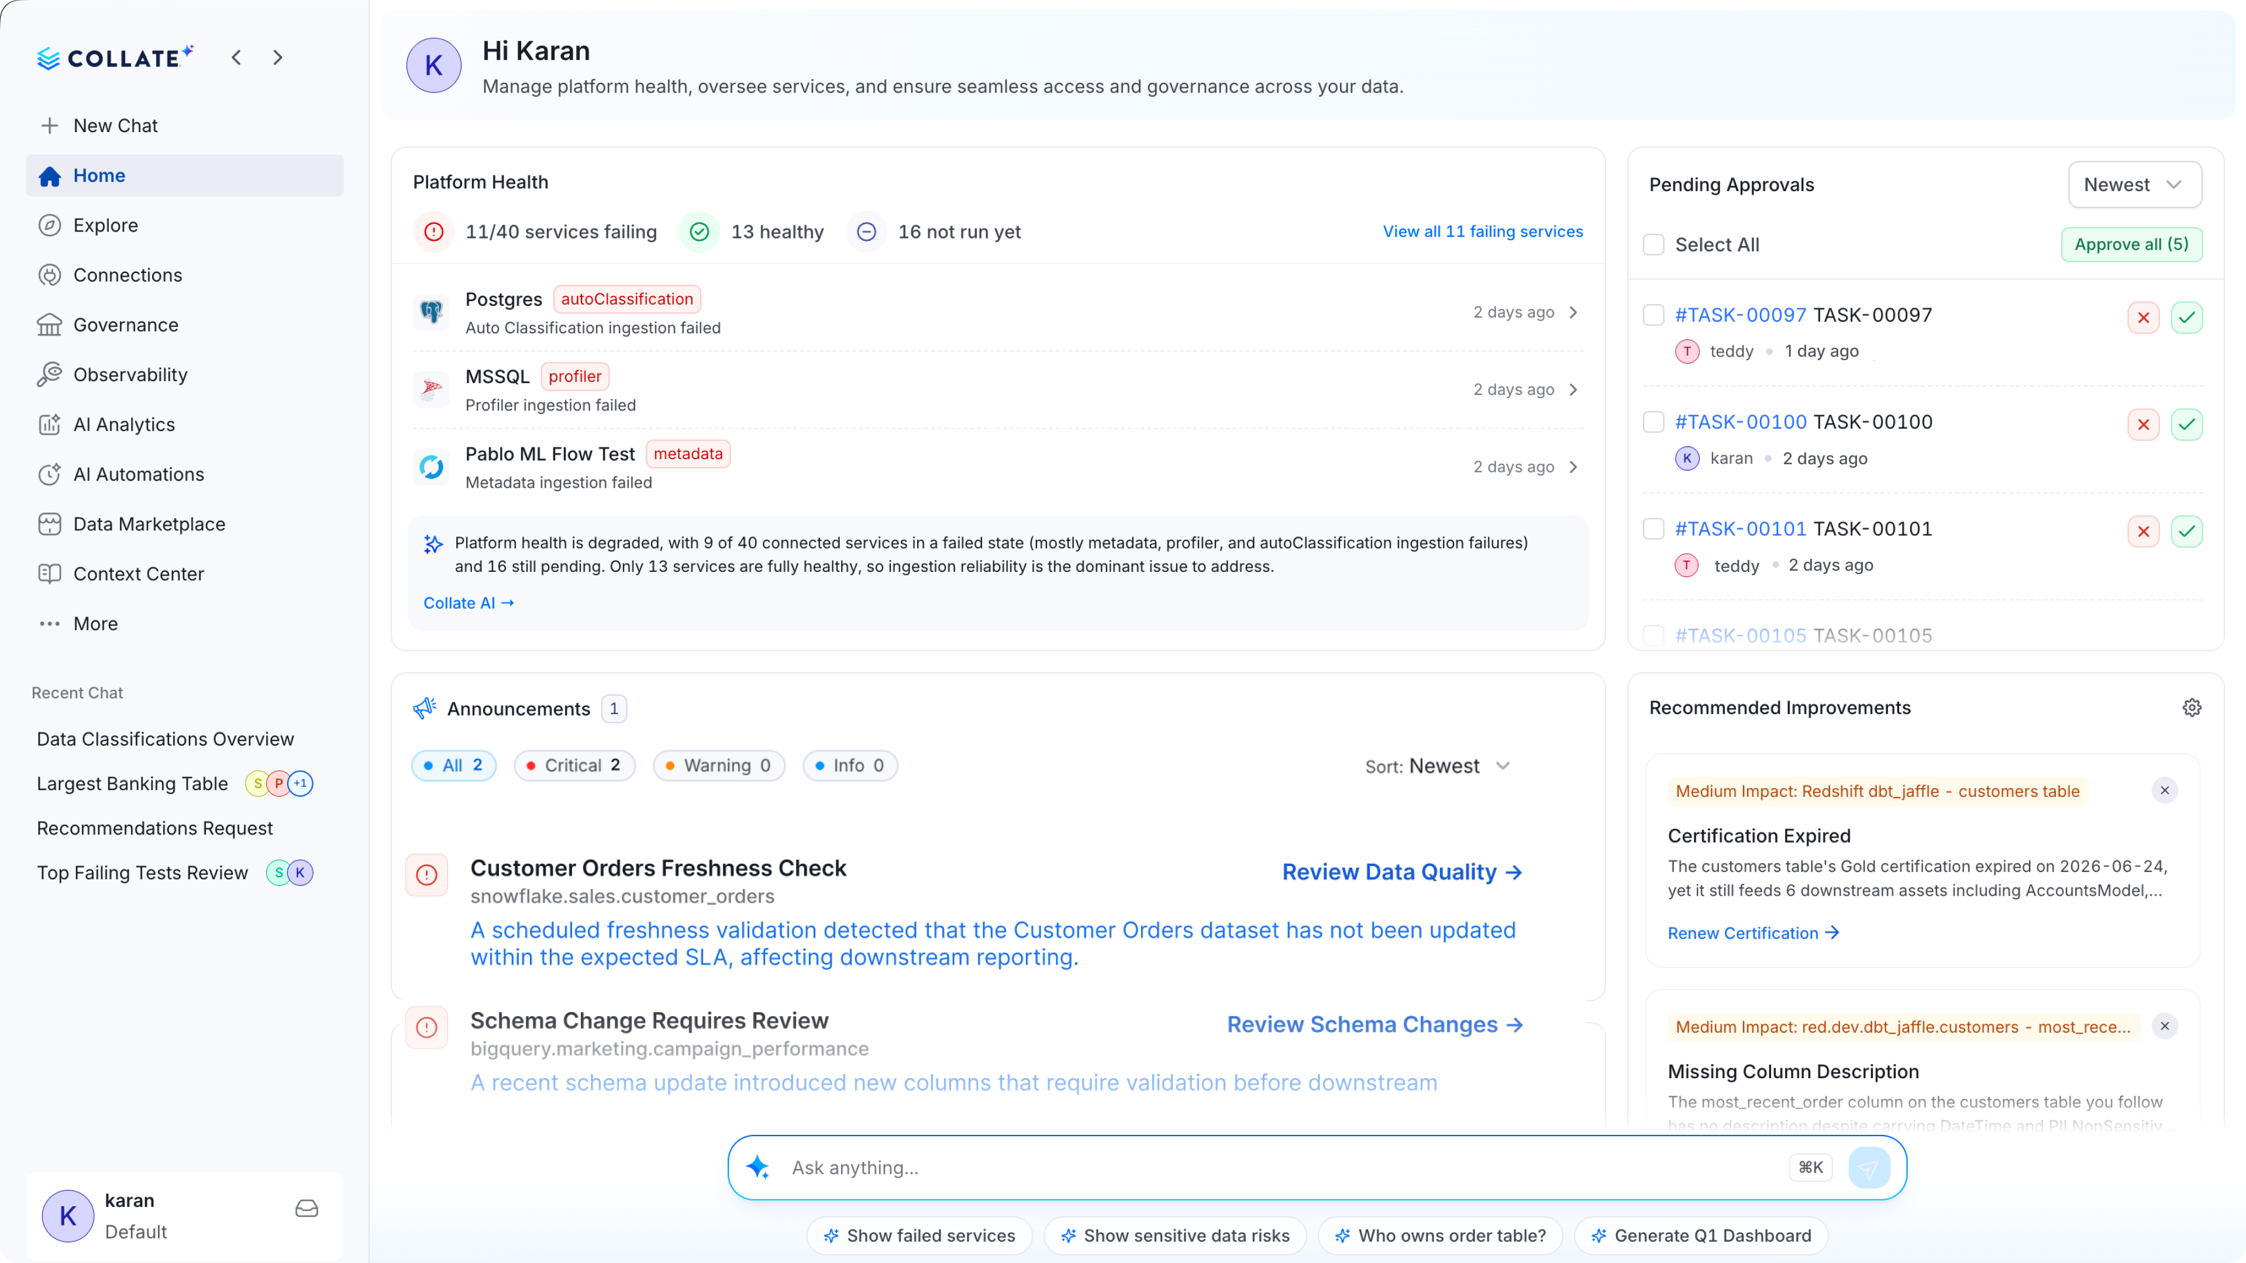Dismiss the Missing Column Description card
Screen dimensions: 2246x1263
2165,1026
